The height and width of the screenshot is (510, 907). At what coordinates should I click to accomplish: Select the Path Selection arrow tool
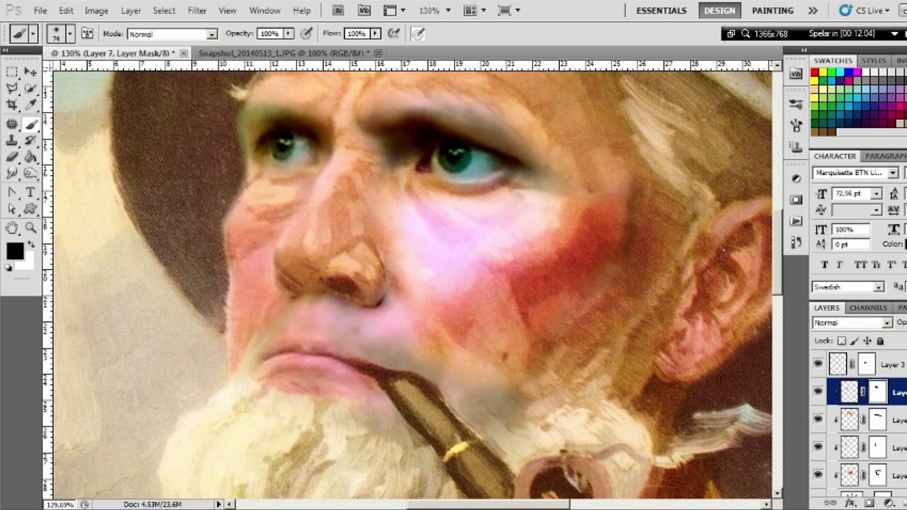click(12, 209)
